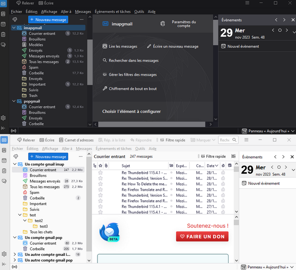Screen dimensions: 296x270
Task: Open Messages menu in light window
Action: click(84, 149)
